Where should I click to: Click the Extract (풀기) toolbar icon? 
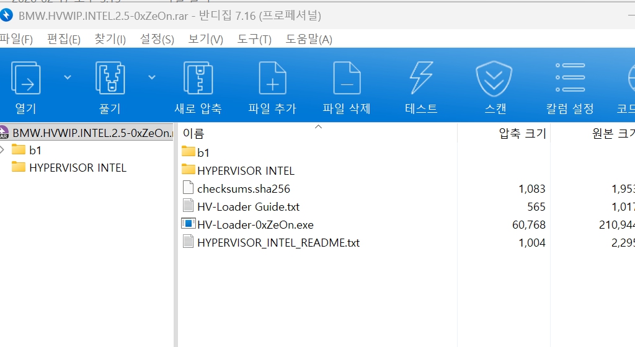click(x=110, y=79)
